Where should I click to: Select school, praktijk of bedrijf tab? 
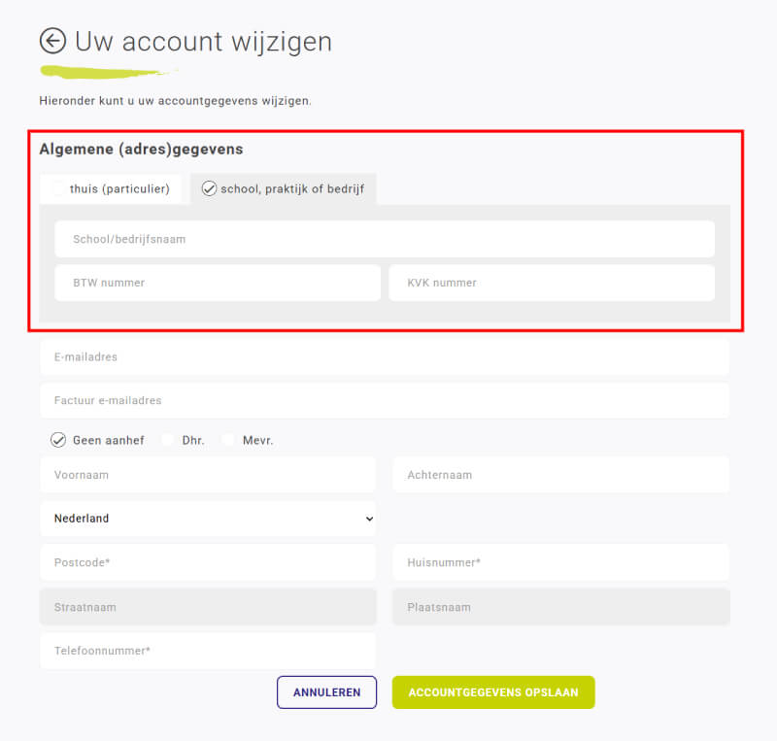284,188
